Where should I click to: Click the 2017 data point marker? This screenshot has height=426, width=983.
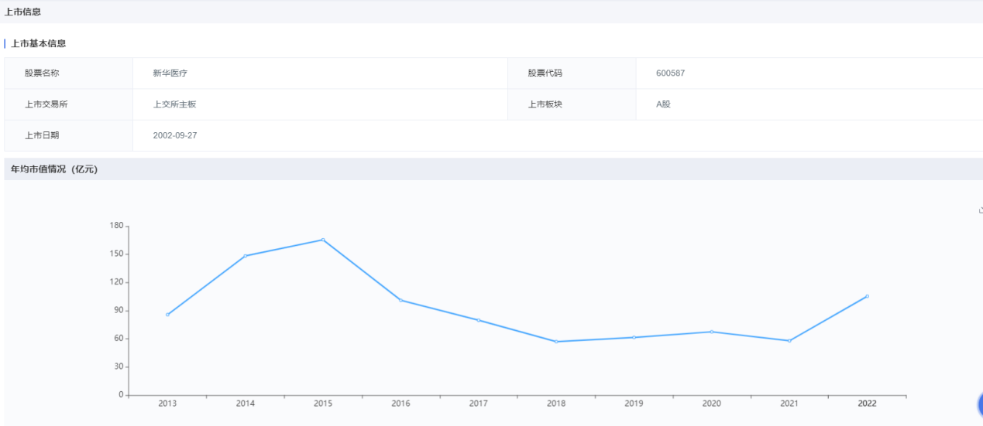click(x=479, y=320)
